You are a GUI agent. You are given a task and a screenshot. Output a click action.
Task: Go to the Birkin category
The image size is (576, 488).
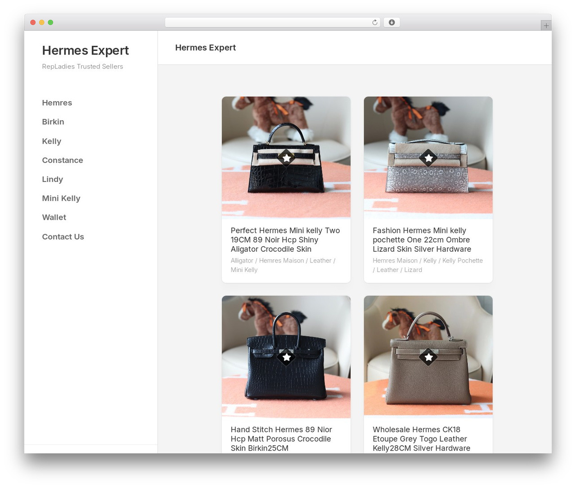pyautogui.click(x=53, y=122)
